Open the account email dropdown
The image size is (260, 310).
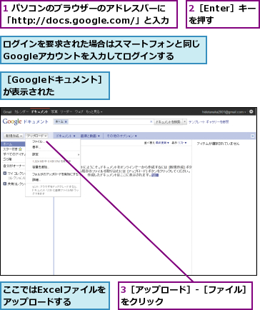tap(224, 112)
